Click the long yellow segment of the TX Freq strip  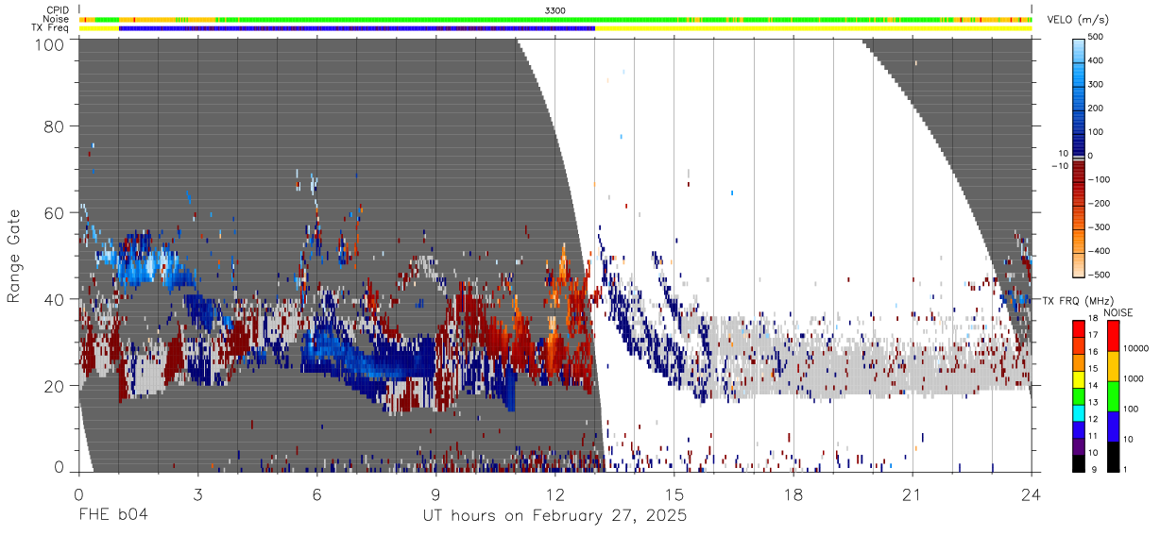pyautogui.click(x=812, y=28)
